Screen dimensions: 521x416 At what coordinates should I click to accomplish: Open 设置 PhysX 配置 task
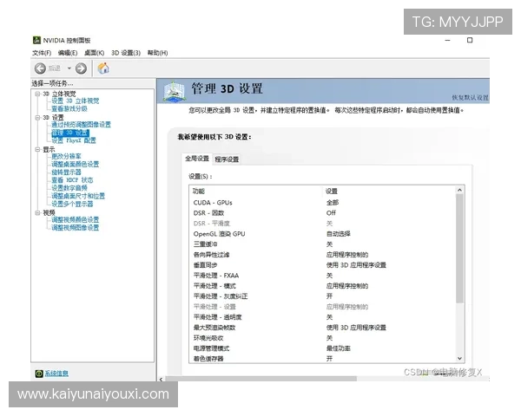pyautogui.click(x=74, y=140)
